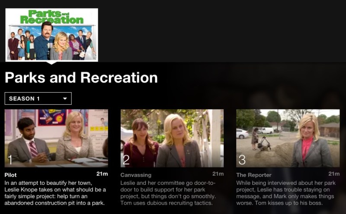The width and height of the screenshot is (346, 214).
Task: Click the green Parks and Recreation logo
Action: (52, 17)
